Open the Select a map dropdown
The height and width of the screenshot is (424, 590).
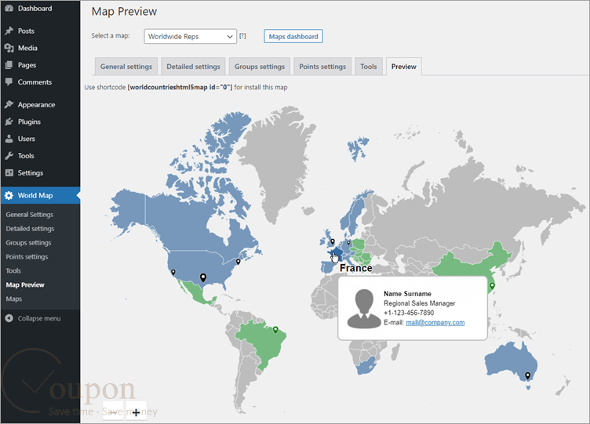point(190,37)
